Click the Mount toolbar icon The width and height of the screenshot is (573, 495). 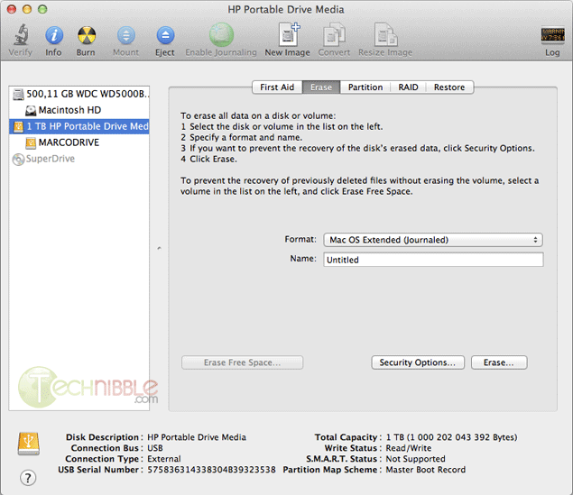pyautogui.click(x=126, y=35)
